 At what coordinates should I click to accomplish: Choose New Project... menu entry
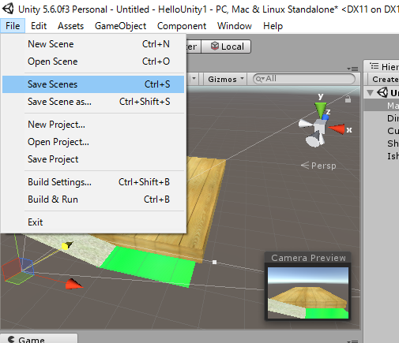click(93, 125)
